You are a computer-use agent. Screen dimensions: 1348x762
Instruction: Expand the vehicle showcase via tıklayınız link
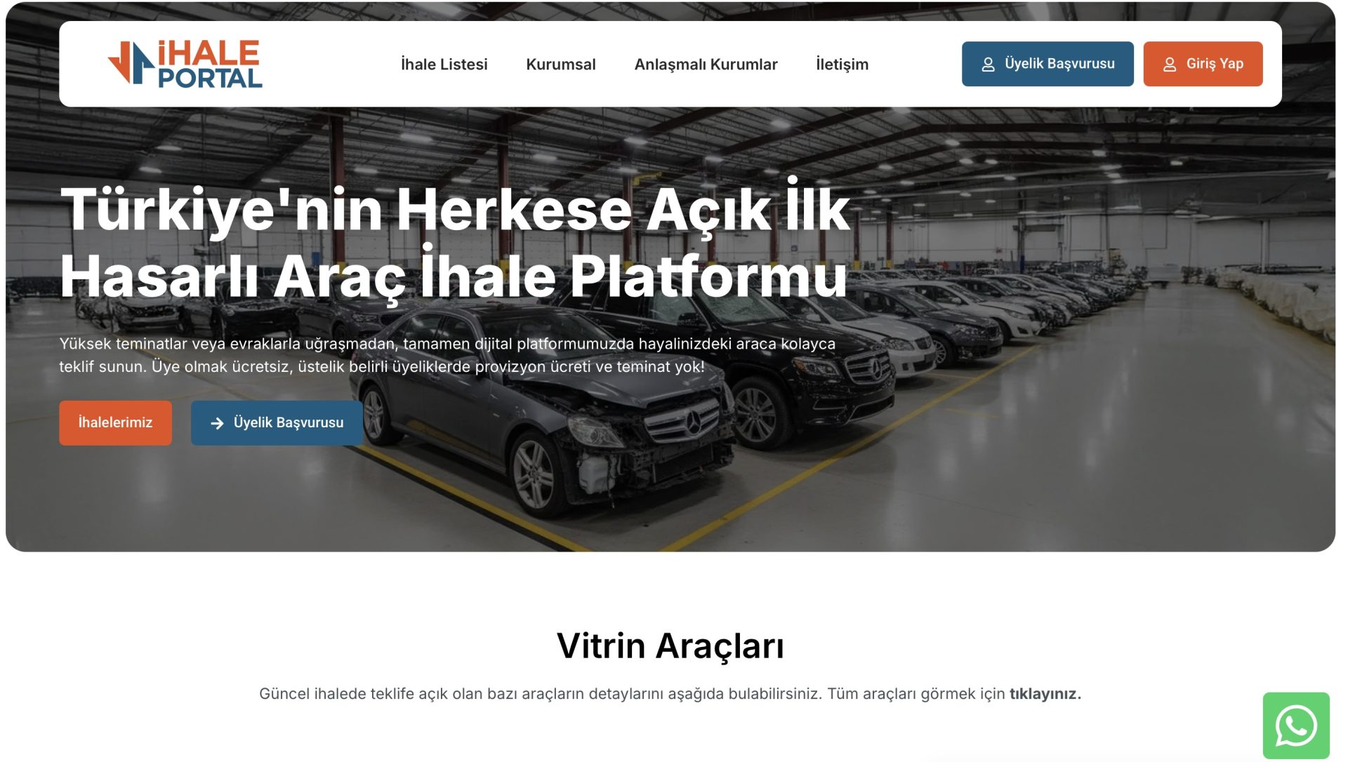tap(1045, 693)
